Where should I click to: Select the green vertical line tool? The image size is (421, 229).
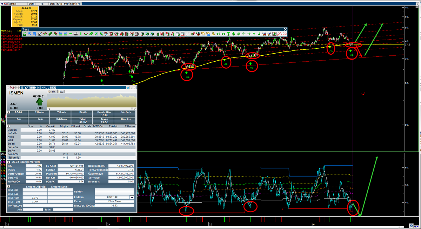tap(81, 34)
